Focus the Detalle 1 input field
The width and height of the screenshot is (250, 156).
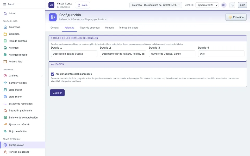[74, 54]
